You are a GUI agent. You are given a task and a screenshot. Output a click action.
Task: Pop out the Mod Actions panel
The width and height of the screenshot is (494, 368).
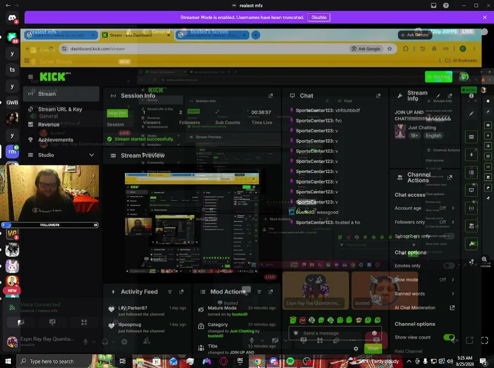[x=270, y=292]
